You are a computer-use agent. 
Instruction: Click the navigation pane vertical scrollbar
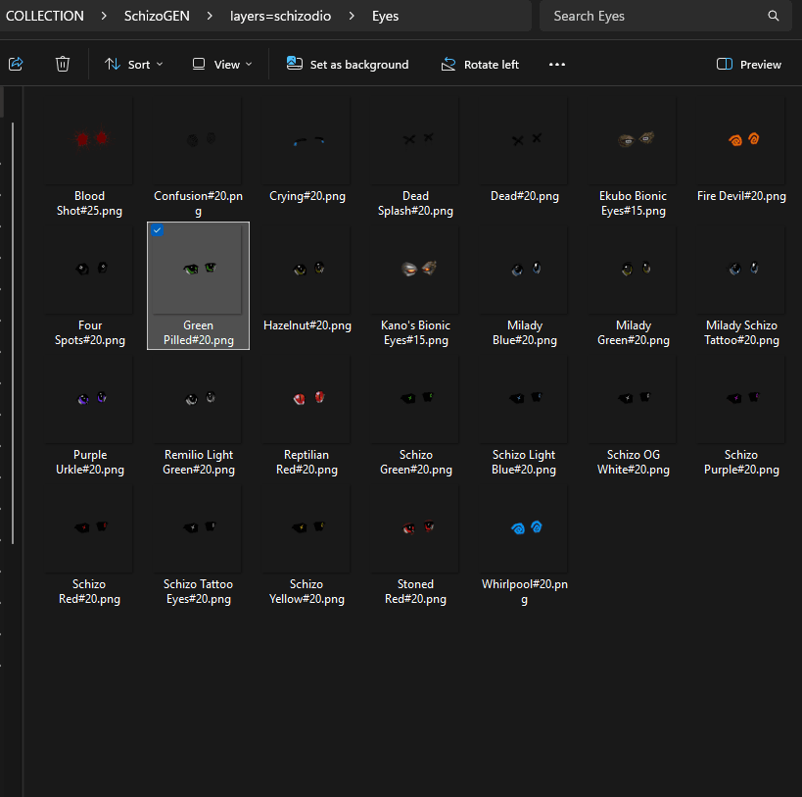coord(13,332)
